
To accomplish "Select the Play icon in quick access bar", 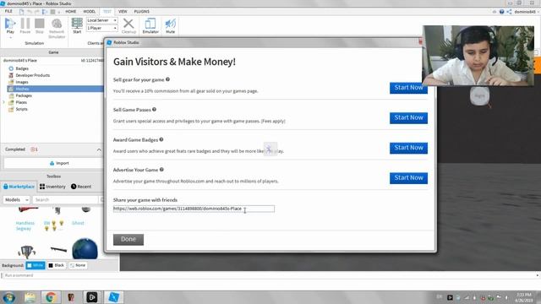I will pyautogui.click(x=45, y=12).
